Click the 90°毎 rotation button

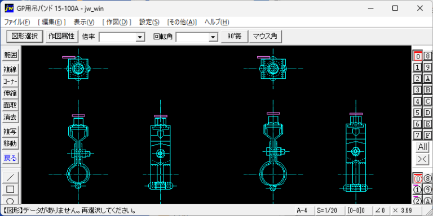[234, 37]
